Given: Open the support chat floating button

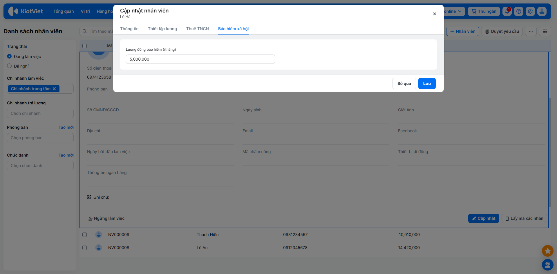Looking at the screenshot, I should click(548, 265).
